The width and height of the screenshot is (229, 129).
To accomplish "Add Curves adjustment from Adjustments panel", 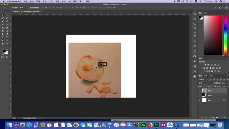I will coord(212,65).
